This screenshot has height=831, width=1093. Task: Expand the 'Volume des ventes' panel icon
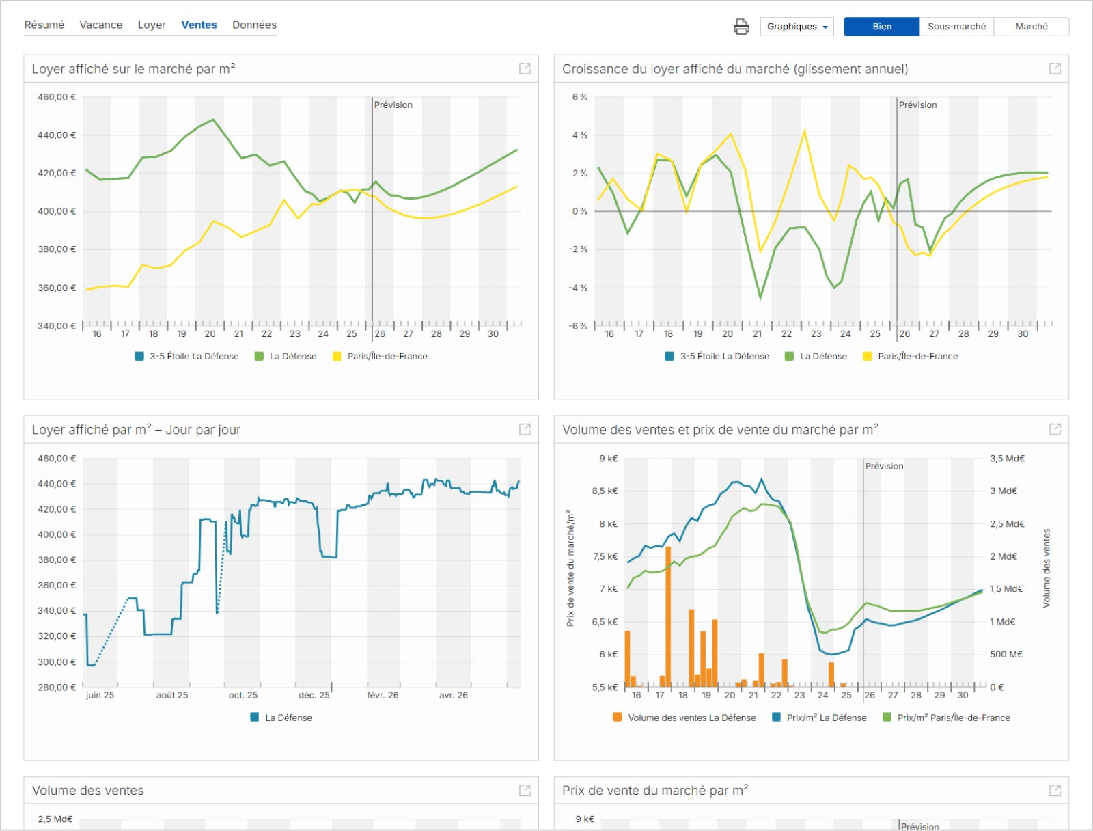525,790
